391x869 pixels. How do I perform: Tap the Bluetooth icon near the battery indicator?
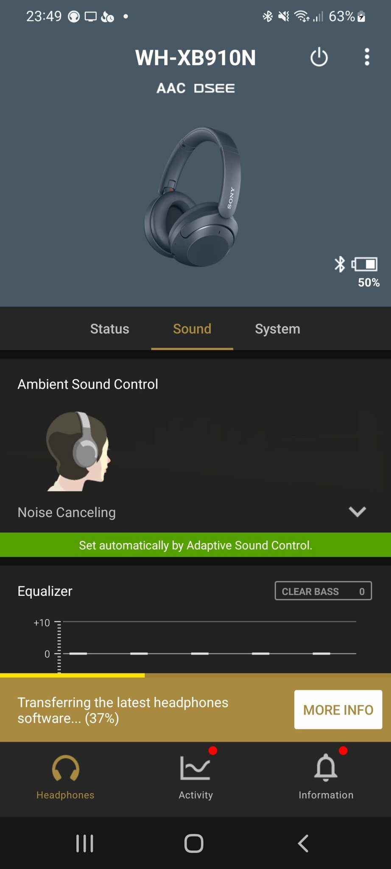click(x=340, y=264)
